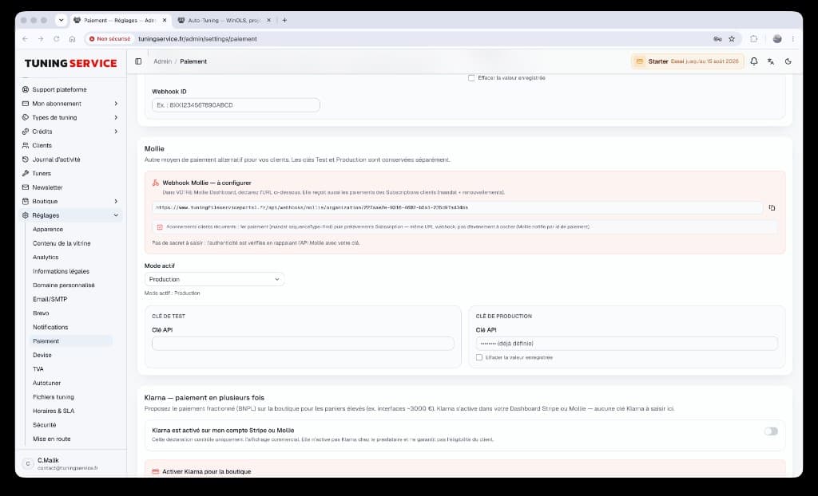This screenshot has height=496, width=818.
Task: Click the Support plateforme icon
Action: coord(25,89)
